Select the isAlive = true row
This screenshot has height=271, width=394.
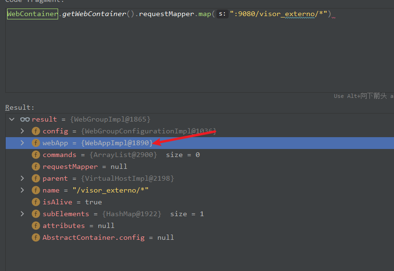200,202
